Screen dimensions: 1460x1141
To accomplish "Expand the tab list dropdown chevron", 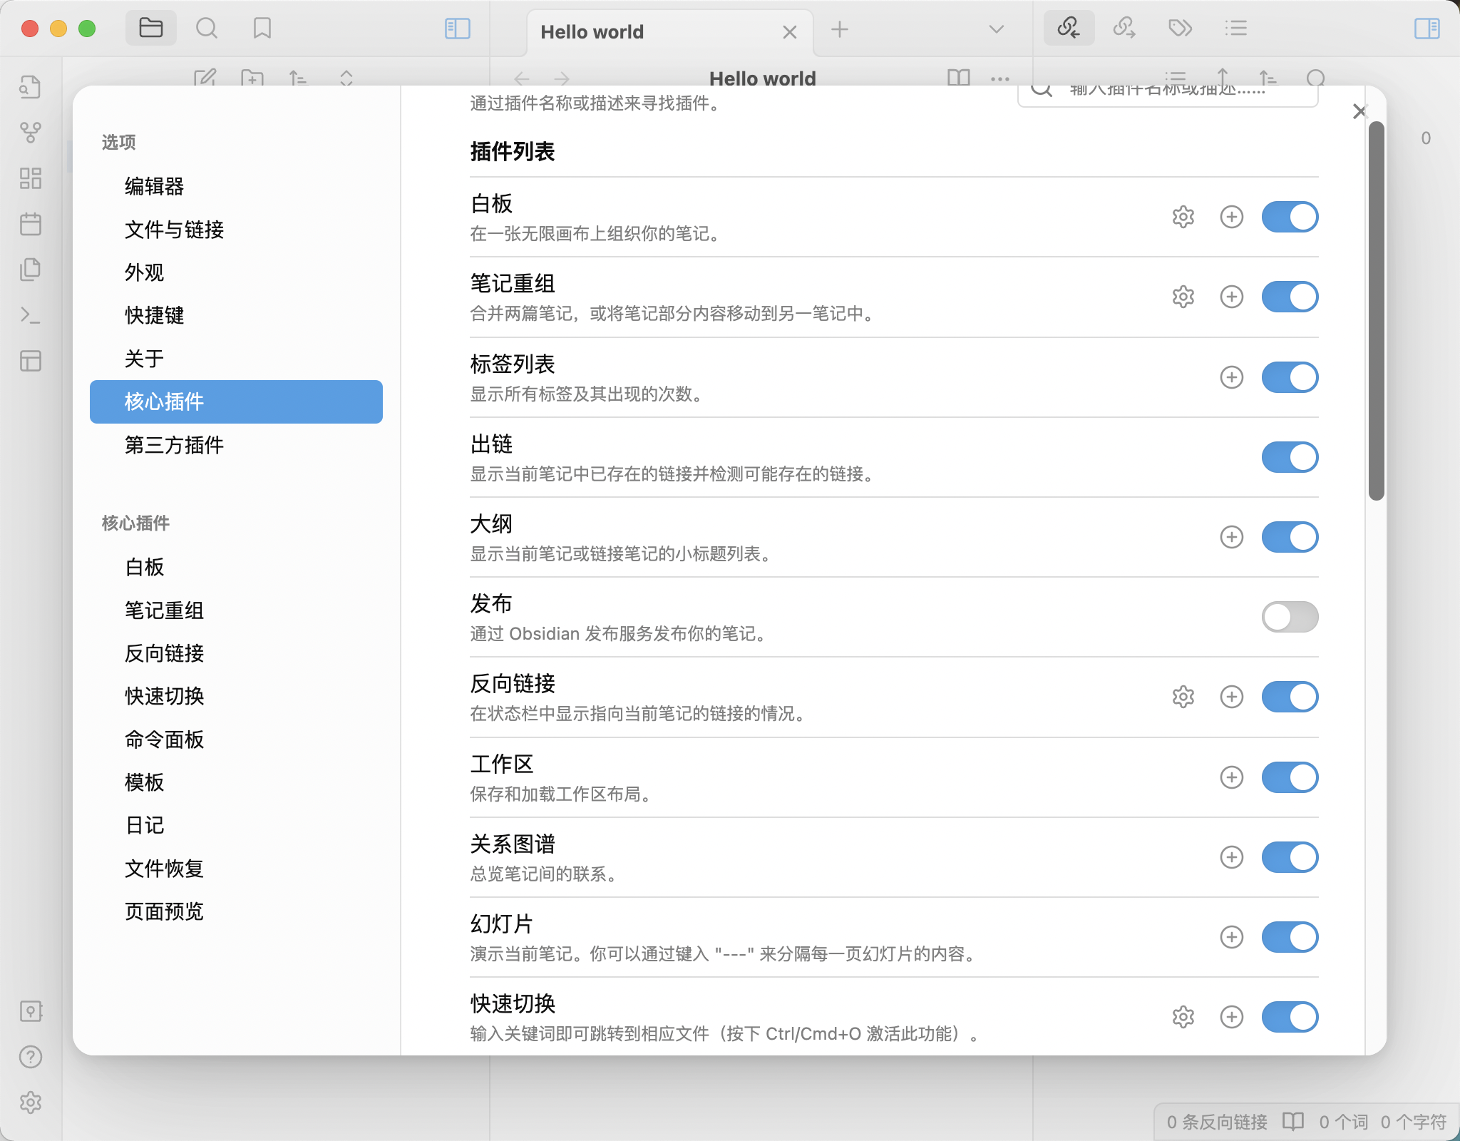I will 996,29.
